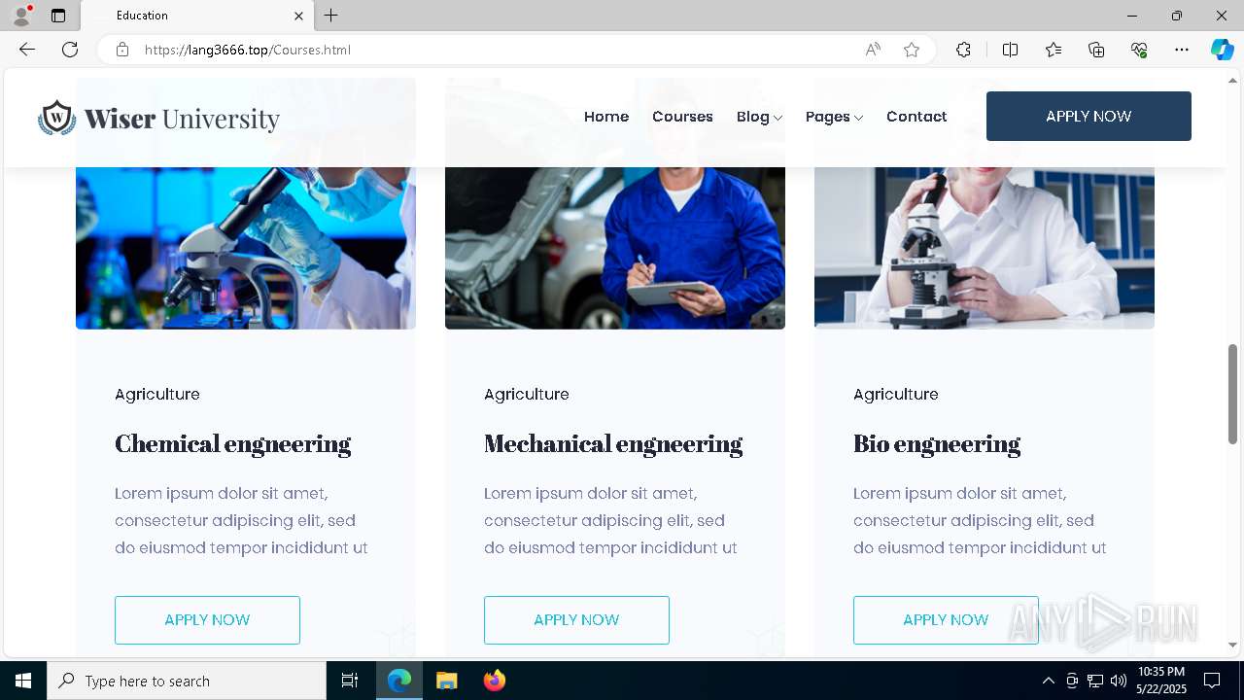Click the scrollbar down arrow
The height and width of the screenshot is (700, 1244).
click(1233, 645)
